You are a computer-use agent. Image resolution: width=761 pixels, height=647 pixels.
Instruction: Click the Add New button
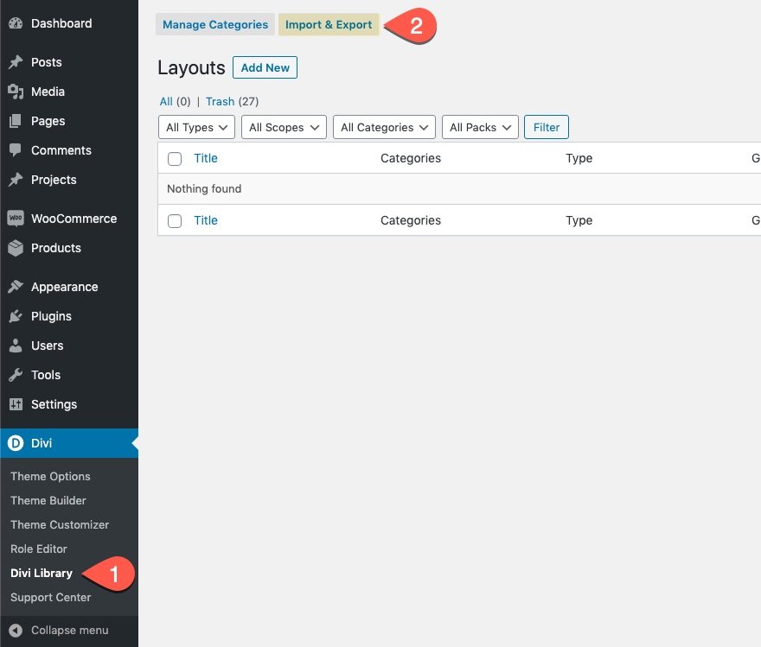(x=265, y=67)
